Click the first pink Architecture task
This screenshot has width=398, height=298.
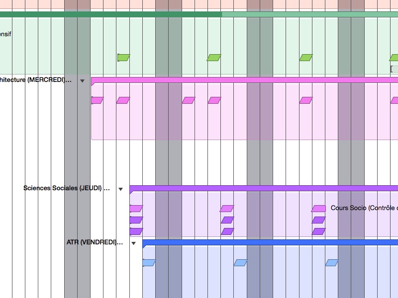pyautogui.click(x=97, y=100)
